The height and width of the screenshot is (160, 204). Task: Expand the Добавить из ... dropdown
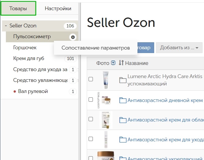(179, 48)
